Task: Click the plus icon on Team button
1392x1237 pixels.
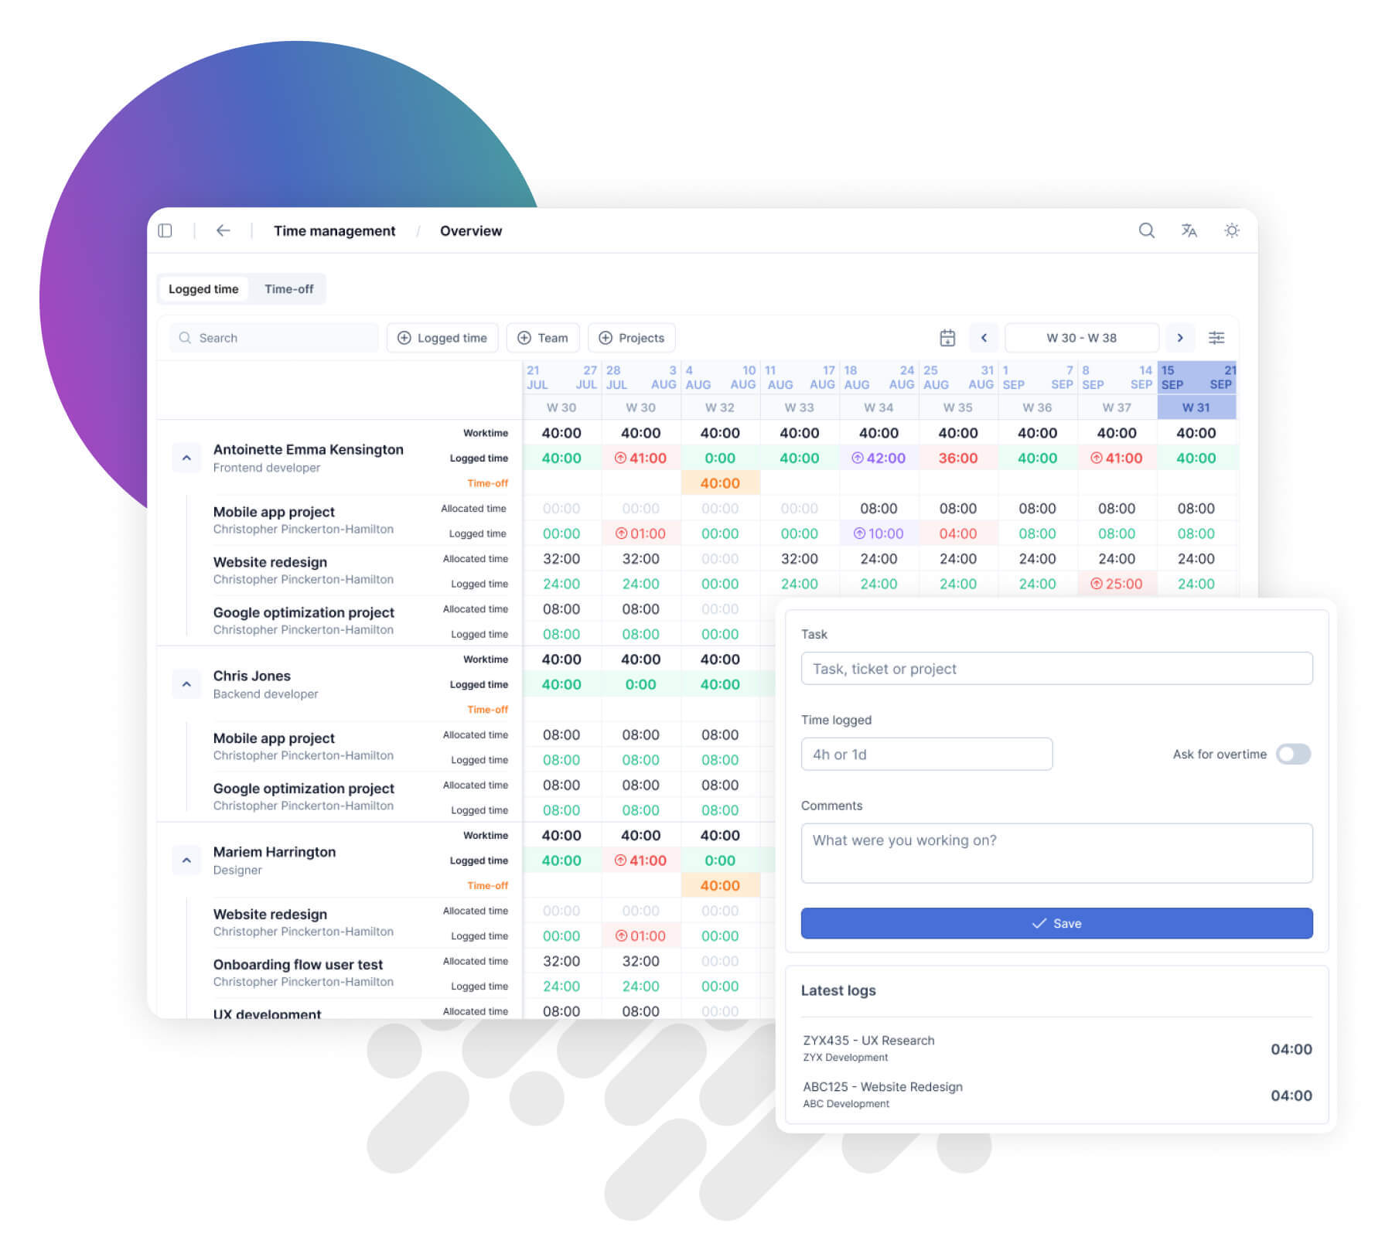Action: (x=526, y=338)
